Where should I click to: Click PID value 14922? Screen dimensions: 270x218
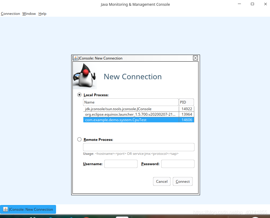click(187, 109)
